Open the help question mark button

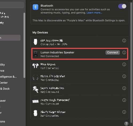pyautogui.click(x=126, y=124)
